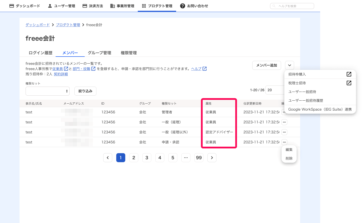
Task: Click the メンバー追加 button
Action: tap(267, 65)
